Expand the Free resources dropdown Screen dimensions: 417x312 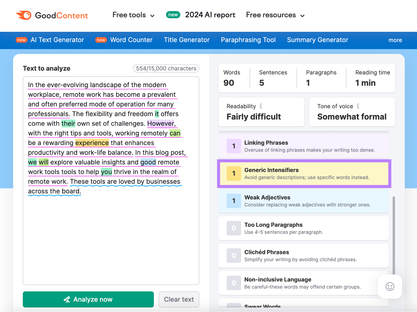click(x=275, y=15)
